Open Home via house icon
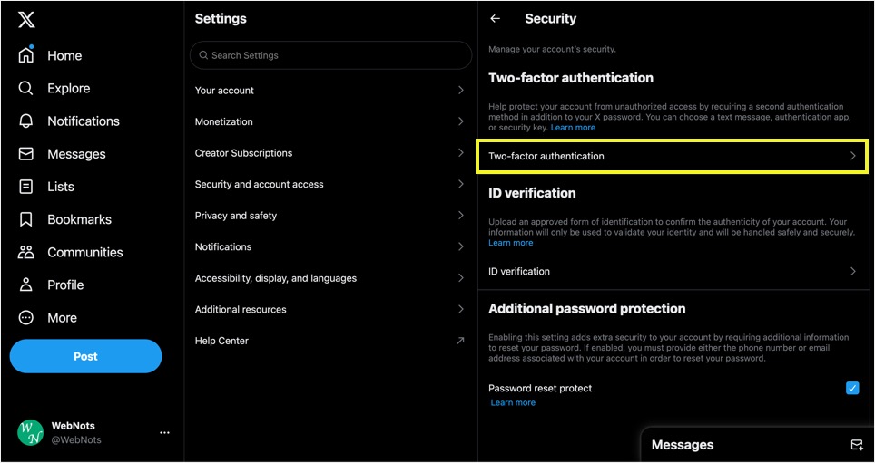Viewport: 875px width, 463px height. click(x=26, y=55)
